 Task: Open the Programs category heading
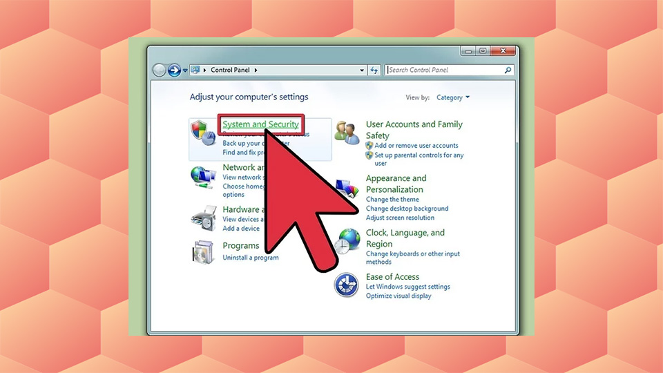point(240,246)
